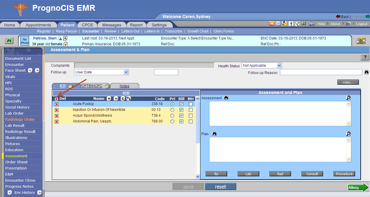Click the C icon in ICD Name header
Viewport: 370px width, 197px height.
pyautogui.click(x=123, y=99)
